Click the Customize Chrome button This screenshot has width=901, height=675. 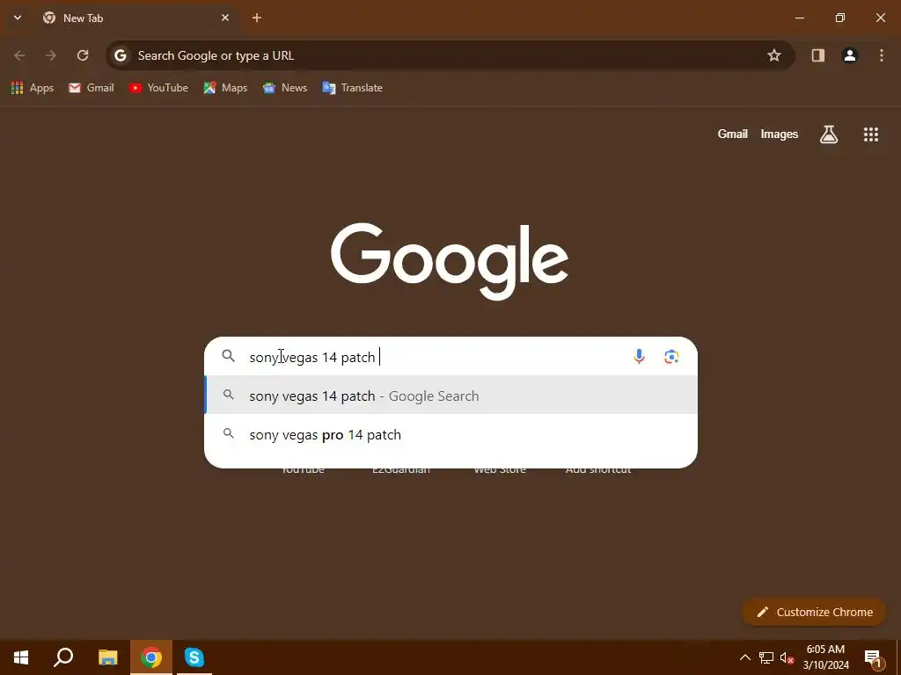[x=814, y=612]
